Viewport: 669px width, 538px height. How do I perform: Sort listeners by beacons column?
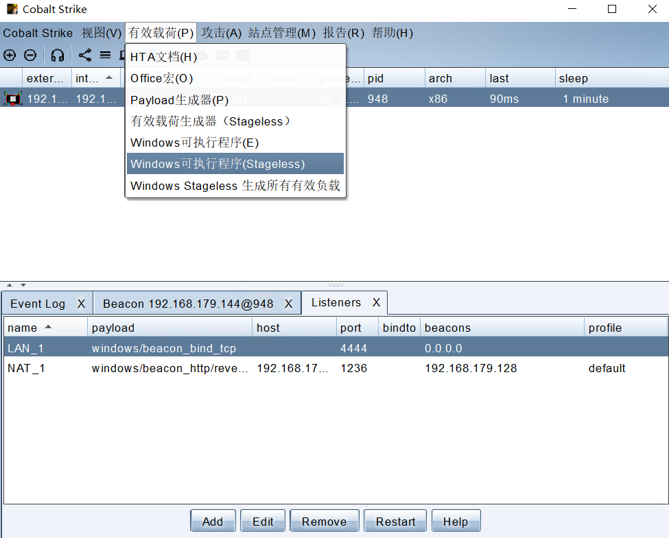tap(502, 328)
